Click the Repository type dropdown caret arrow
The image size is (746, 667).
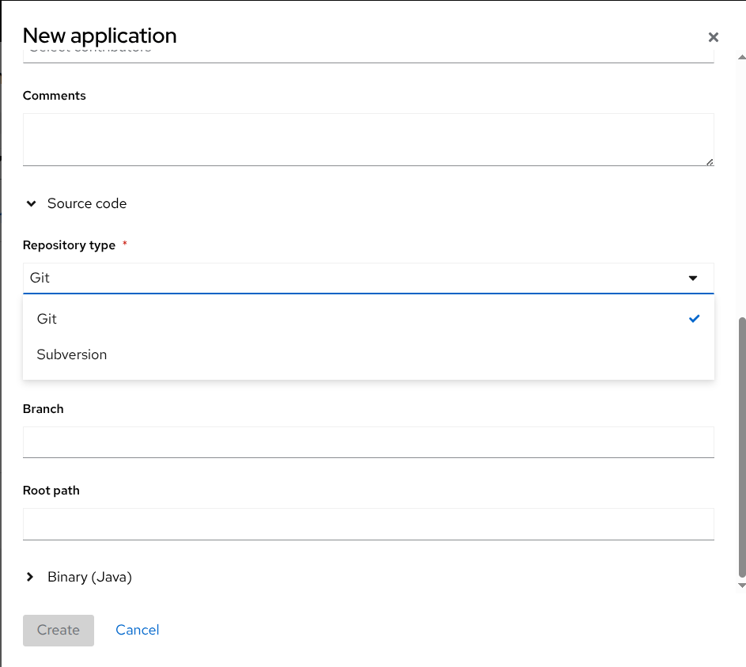(x=693, y=279)
